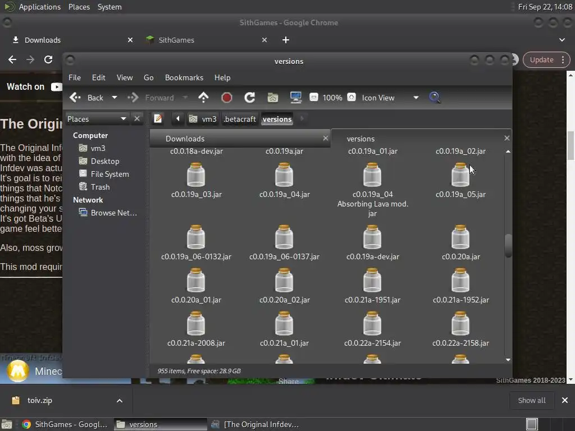Expand the Icon View mode dropdown

[x=416, y=98]
